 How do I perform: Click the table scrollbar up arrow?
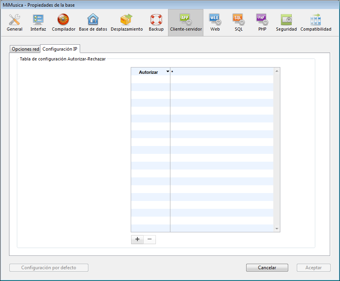(277, 71)
